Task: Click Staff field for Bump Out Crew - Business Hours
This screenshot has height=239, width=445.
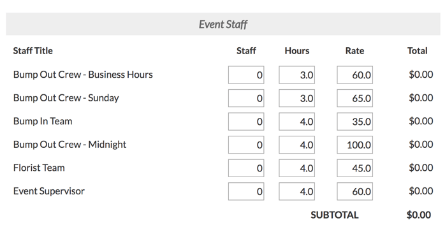Action: [x=246, y=75]
